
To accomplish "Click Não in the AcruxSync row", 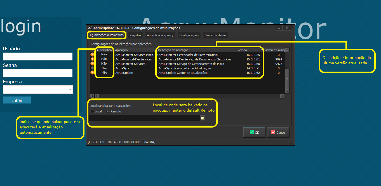I will coord(104,68).
